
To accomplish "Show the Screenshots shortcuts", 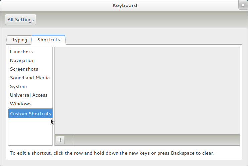I will click(24, 69).
